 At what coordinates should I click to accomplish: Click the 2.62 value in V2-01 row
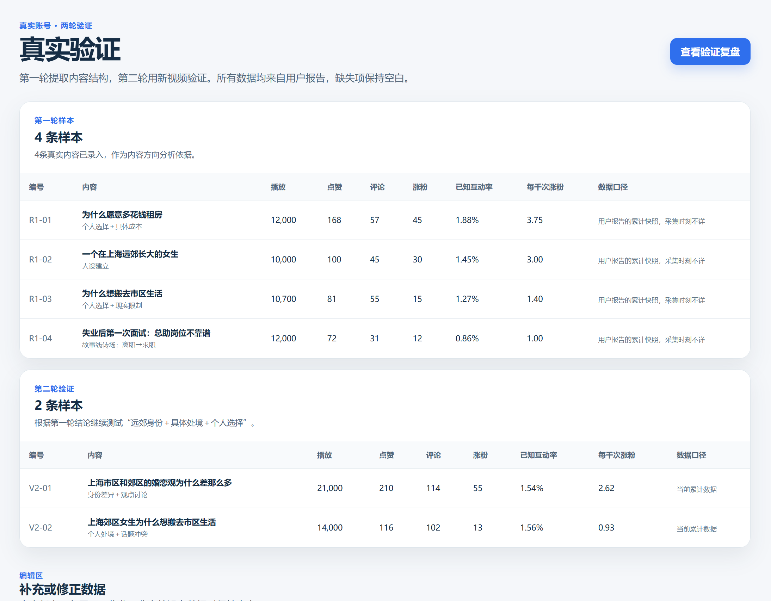coord(606,488)
